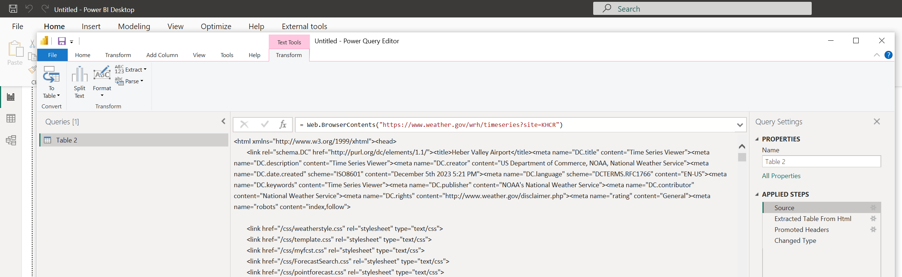
Task: Open the Help tab in Query Editor
Action: (255, 55)
